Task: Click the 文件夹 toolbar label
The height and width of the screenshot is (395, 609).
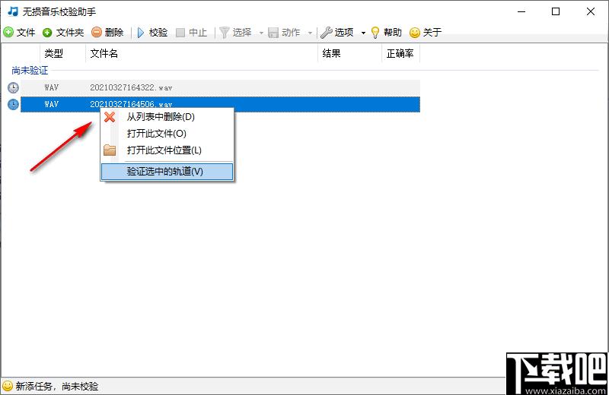Action: point(70,32)
